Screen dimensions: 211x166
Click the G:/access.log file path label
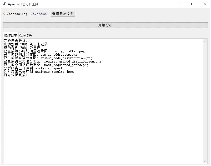[26, 14]
